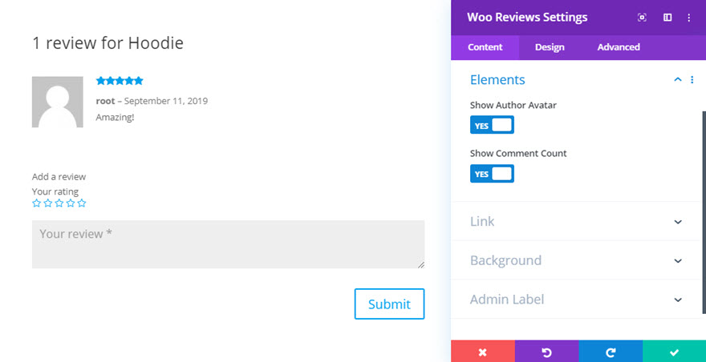Toggle the Show Author Avatar switch

coord(492,125)
